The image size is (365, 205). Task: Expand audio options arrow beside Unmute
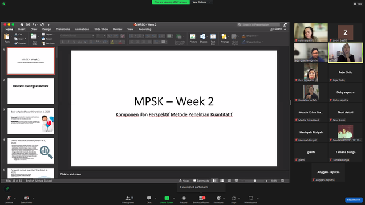15,198
